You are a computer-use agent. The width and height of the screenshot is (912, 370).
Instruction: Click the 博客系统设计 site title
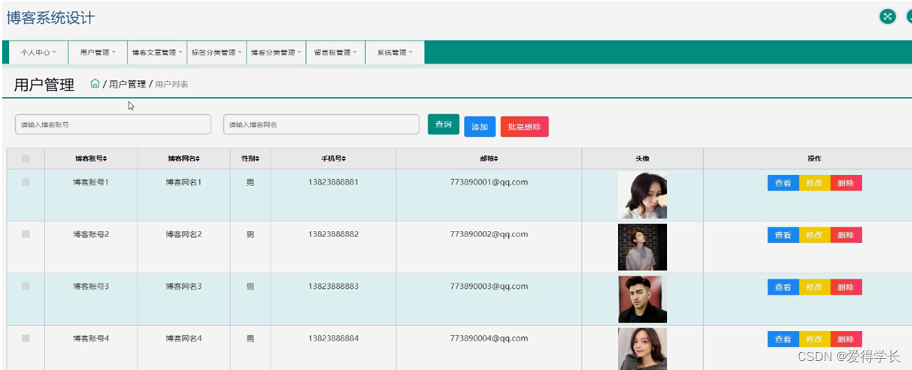[50, 17]
